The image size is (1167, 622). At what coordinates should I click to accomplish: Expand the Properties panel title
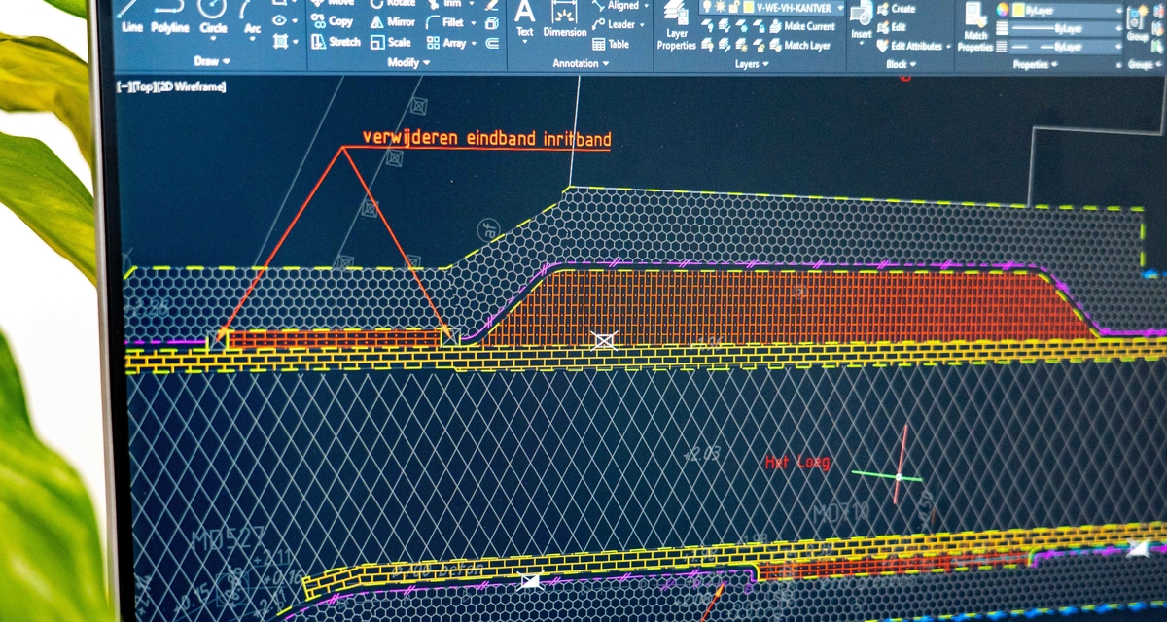1036,65
